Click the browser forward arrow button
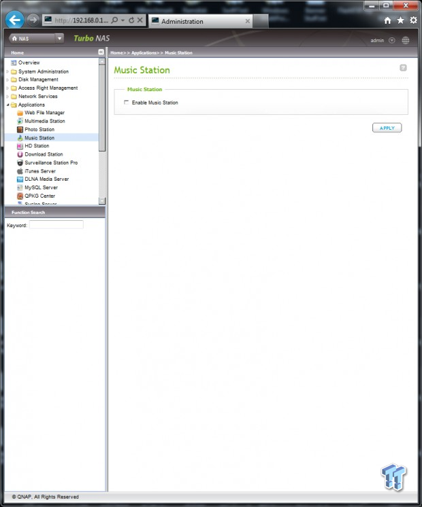The width and height of the screenshot is (422, 507). [33, 20]
